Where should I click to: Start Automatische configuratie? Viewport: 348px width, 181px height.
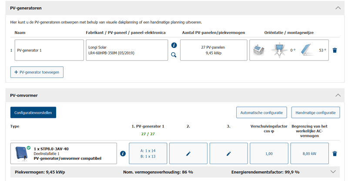point(261,113)
